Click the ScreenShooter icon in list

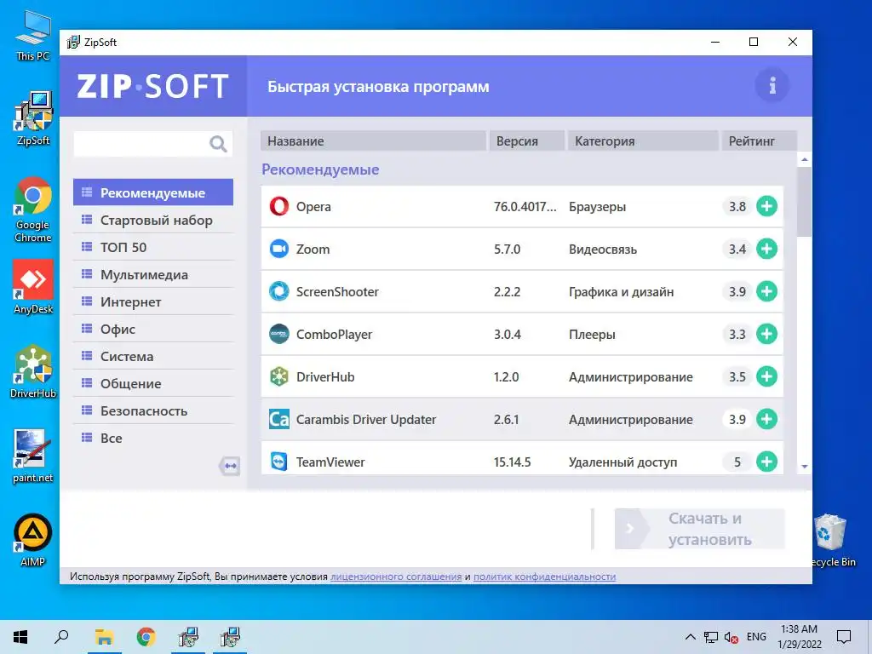tap(279, 291)
